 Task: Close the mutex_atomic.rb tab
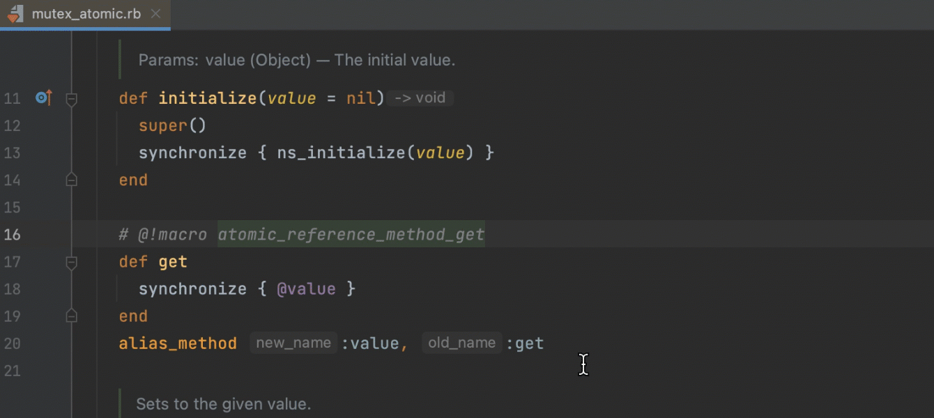coord(156,14)
